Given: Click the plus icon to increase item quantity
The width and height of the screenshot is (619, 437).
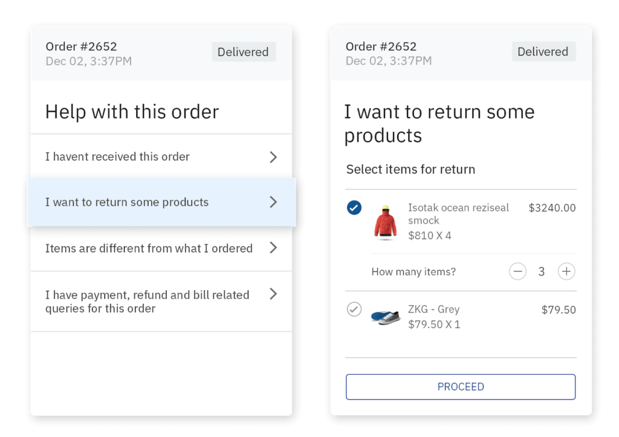Looking at the screenshot, I should [566, 271].
